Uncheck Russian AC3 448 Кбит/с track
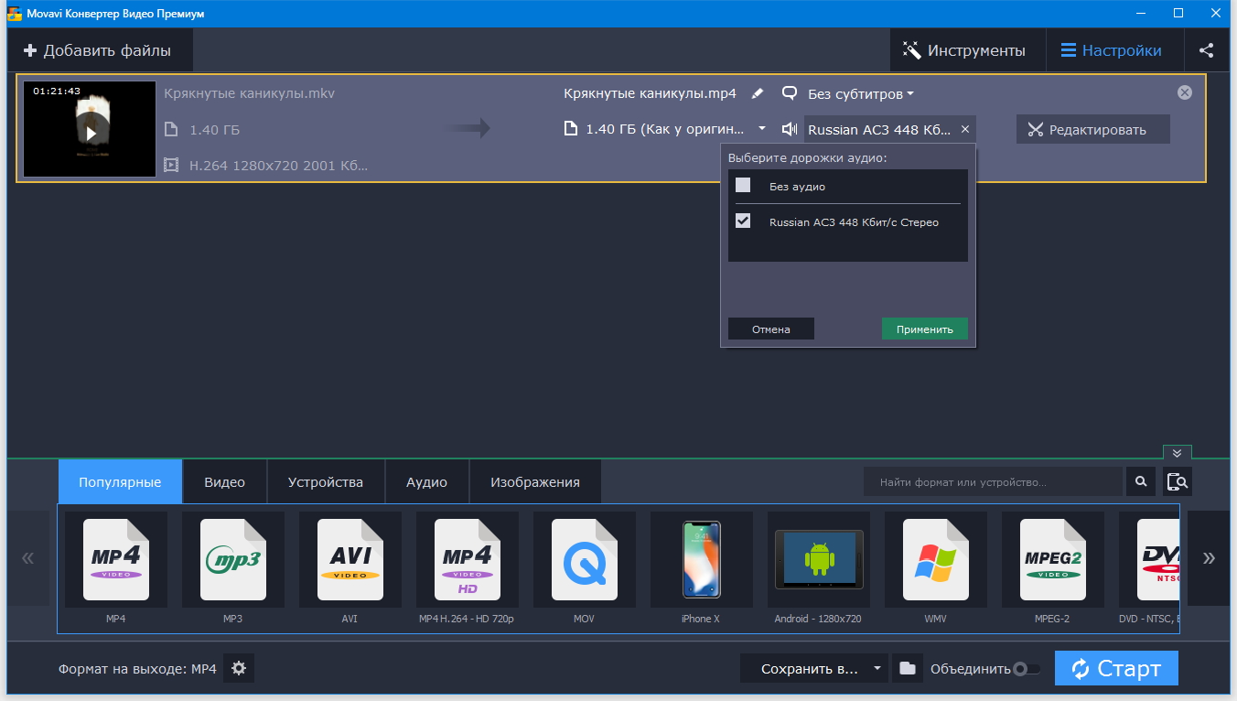 coord(743,221)
